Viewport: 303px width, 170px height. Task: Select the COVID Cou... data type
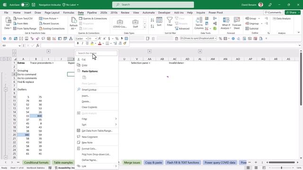(x=120, y=24)
